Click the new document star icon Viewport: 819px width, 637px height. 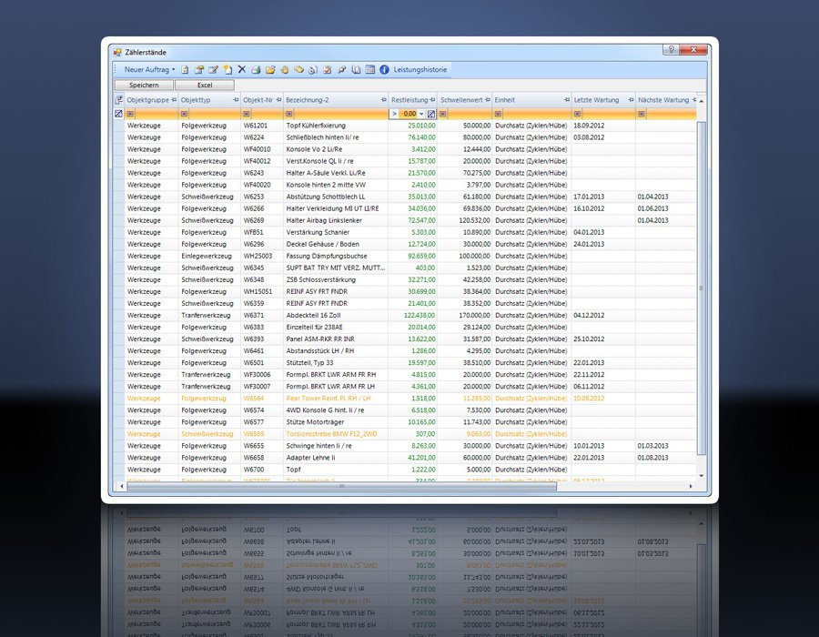point(227,69)
